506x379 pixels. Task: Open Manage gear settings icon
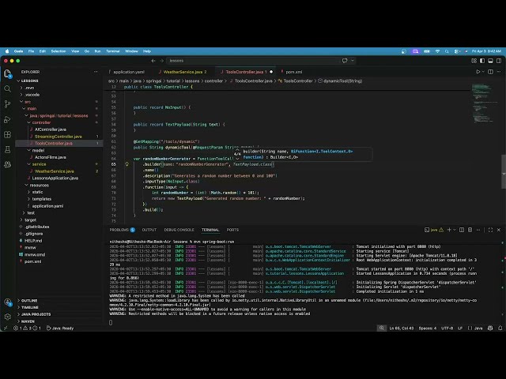coord(8,317)
